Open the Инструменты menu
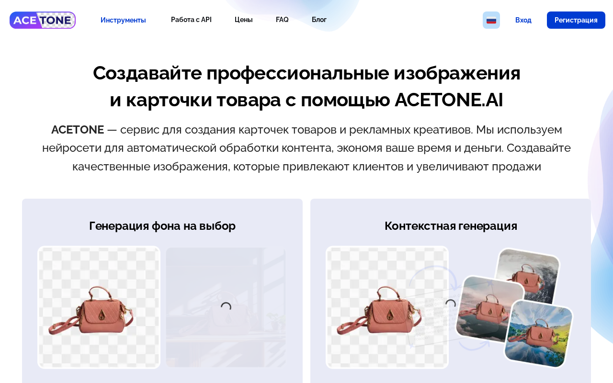Viewport: 613px width, 383px height. (123, 20)
